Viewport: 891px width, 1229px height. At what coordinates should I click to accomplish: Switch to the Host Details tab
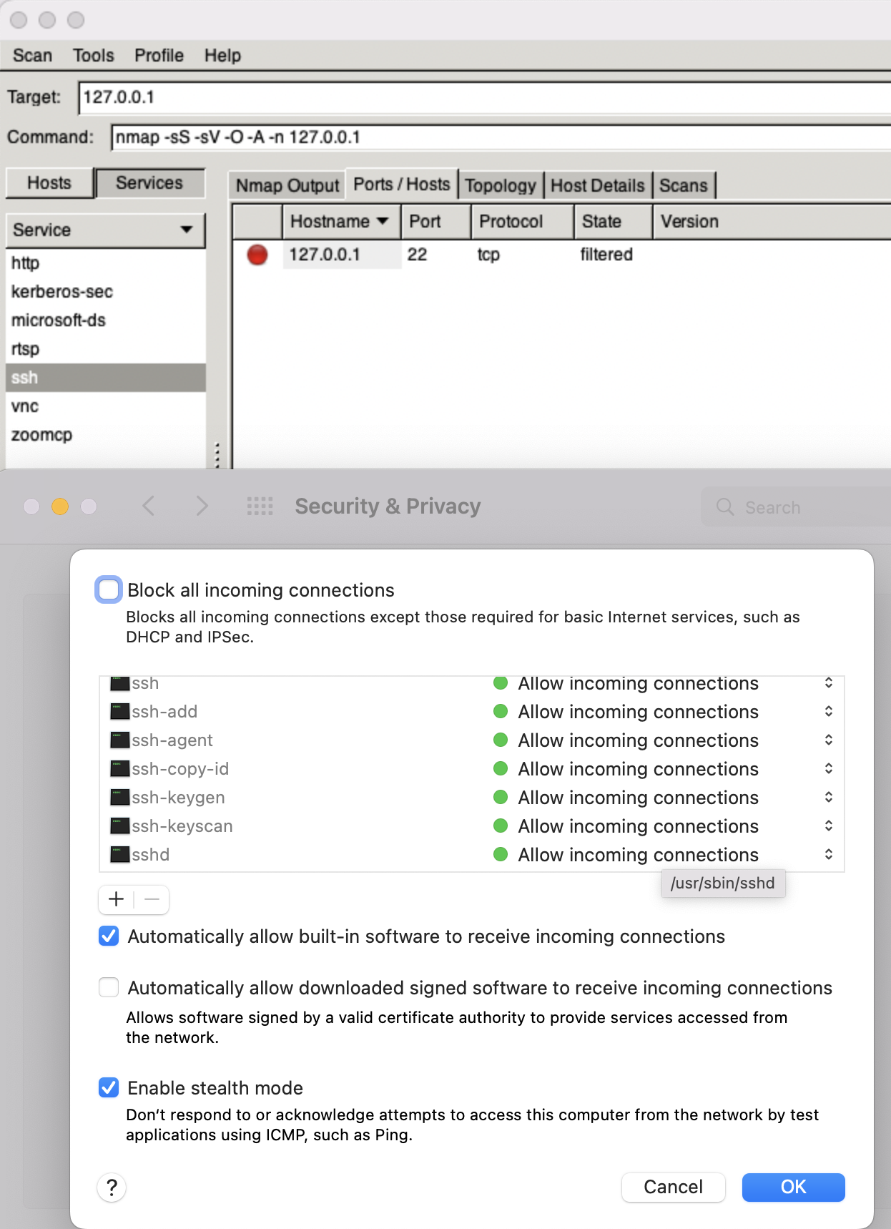click(x=598, y=185)
